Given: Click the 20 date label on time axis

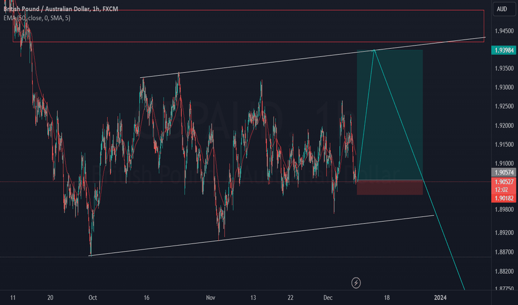Looking at the screenshot, I should tap(50, 297).
